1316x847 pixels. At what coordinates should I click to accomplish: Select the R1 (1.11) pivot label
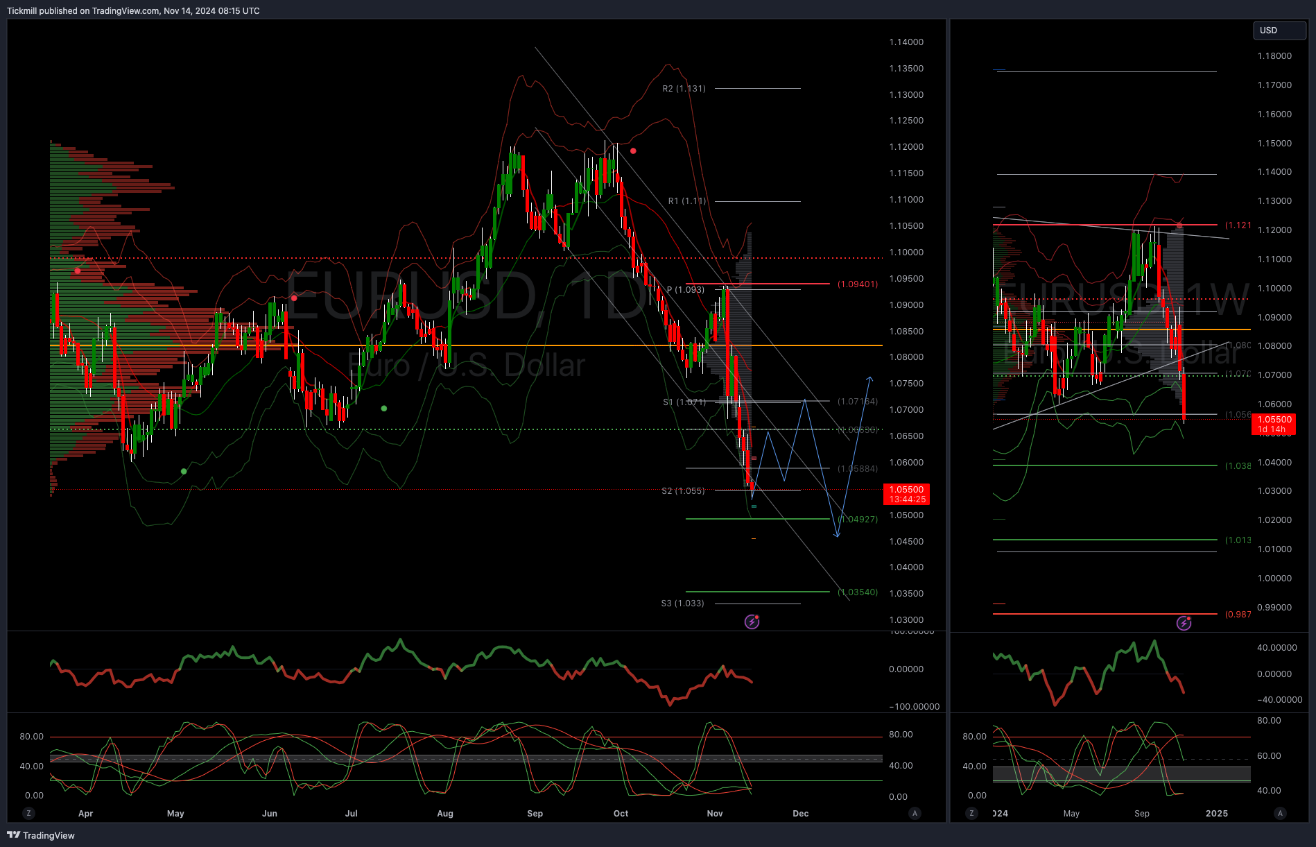tap(686, 201)
